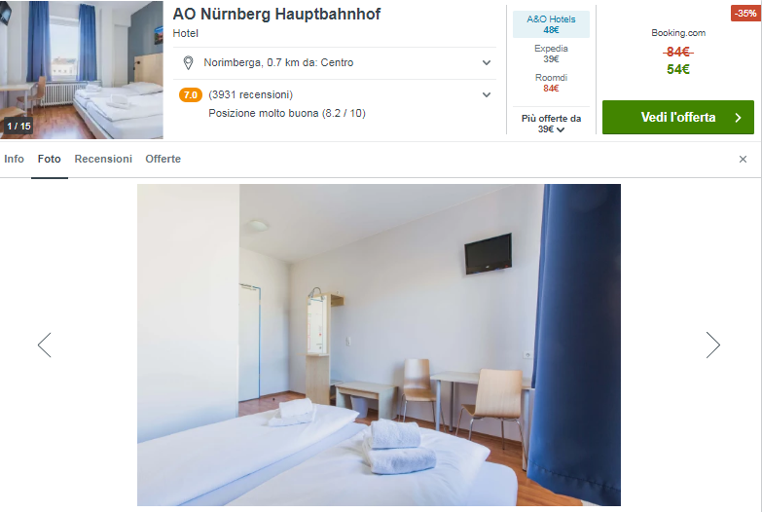Expand the Norimberga location details chevron

pos(486,62)
